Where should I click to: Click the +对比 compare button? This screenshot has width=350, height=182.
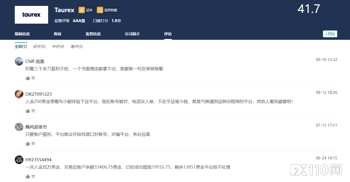pos(330,34)
